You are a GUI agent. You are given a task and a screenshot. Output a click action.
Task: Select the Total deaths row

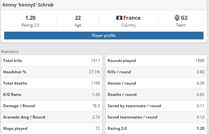point(52,83)
